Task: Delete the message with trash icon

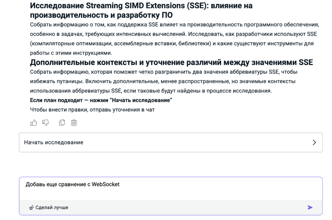Action: point(74,122)
